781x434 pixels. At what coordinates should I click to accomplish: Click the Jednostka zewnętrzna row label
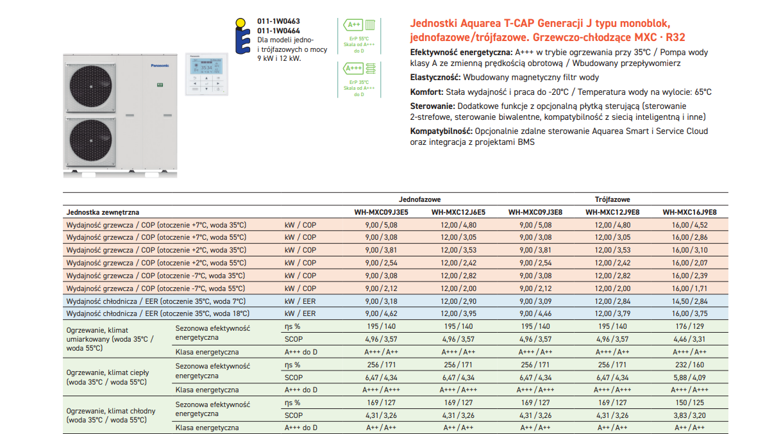click(103, 212)
